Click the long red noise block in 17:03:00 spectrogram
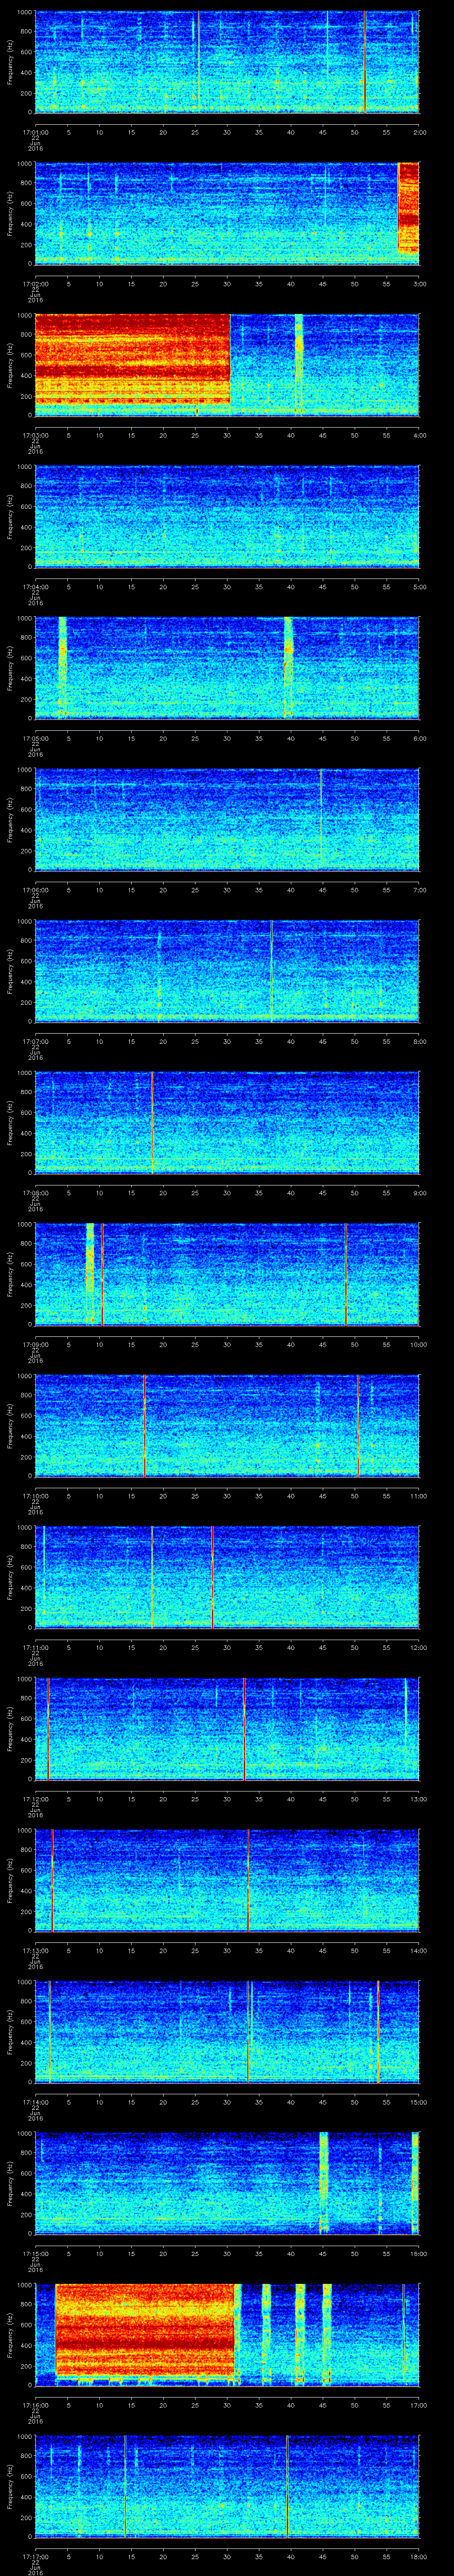Image resolution: width=454 pixels, height=2576 pixels. point(133,360)
